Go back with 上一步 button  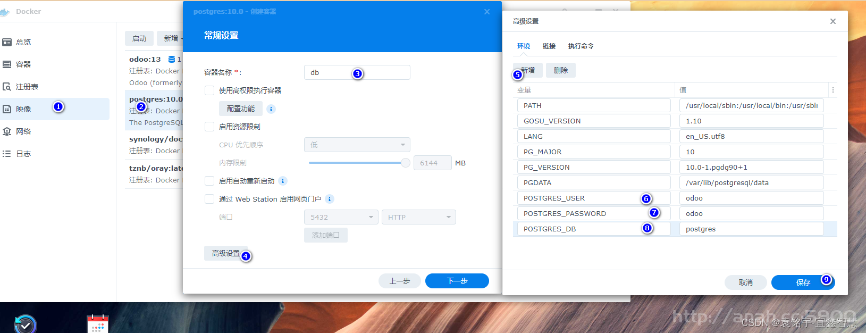click(400, 281)
